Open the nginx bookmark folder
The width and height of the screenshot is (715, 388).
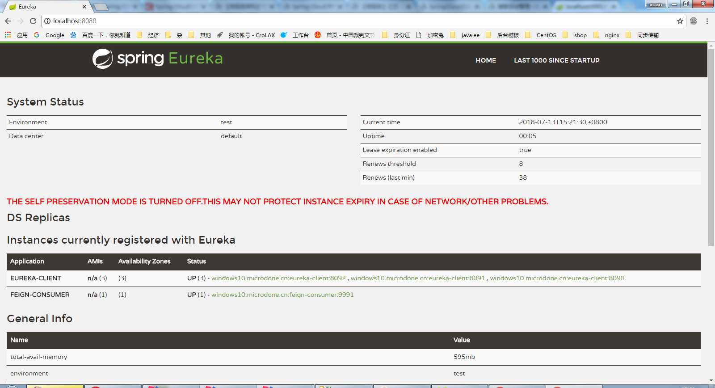click(606, 35)
